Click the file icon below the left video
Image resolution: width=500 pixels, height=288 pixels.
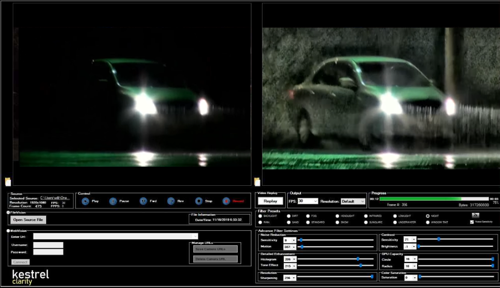click(8, 182)
